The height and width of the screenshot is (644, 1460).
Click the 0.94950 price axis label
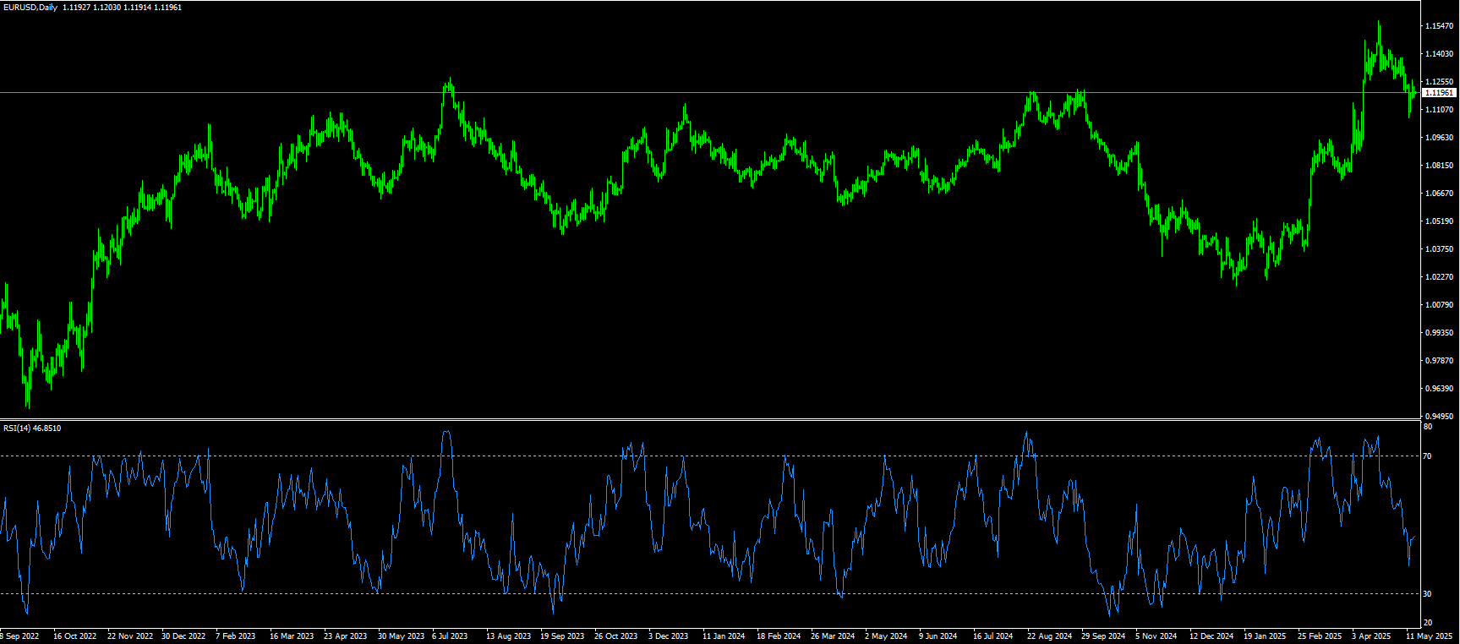[1439, 417]
